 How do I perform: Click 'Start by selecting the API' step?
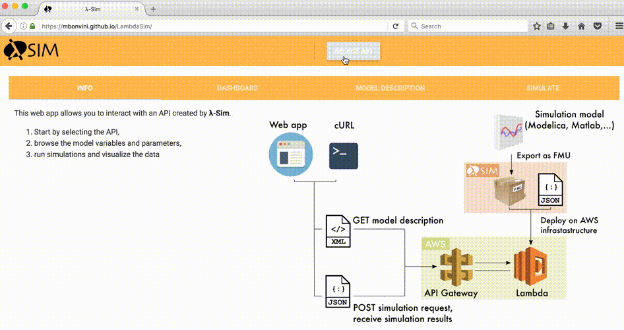click(77, 132)
